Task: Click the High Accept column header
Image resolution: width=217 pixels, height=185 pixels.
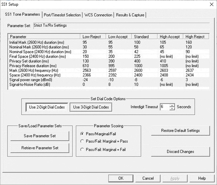Action: click(x=170, y=37)
